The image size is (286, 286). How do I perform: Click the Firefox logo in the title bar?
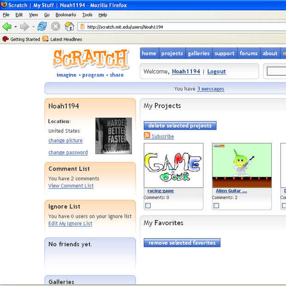pos(4,5)
